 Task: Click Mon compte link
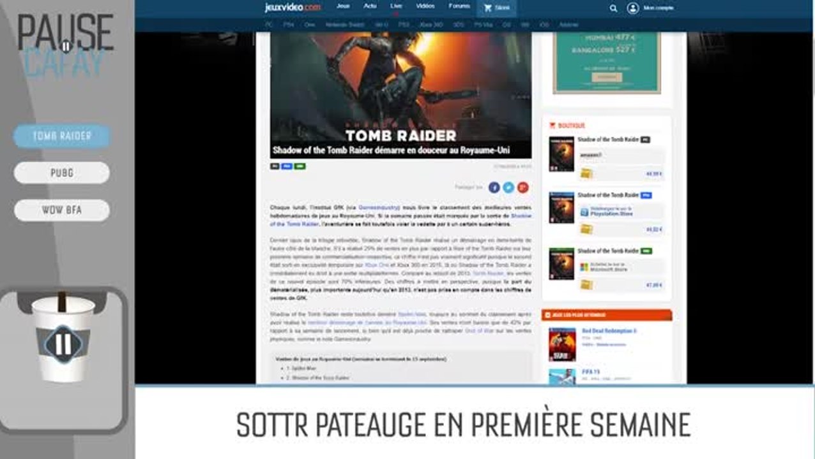point(659,8)
